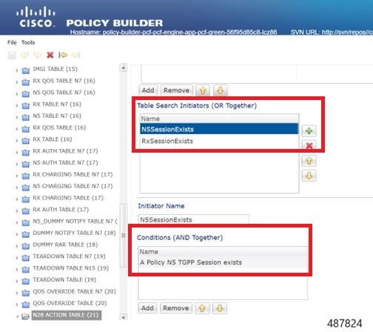Click green plus icon beside Table Search Initiators
Screen dimensions: 373x332
309,130
